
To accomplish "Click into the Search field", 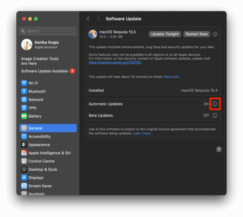I will click(49, 31).
